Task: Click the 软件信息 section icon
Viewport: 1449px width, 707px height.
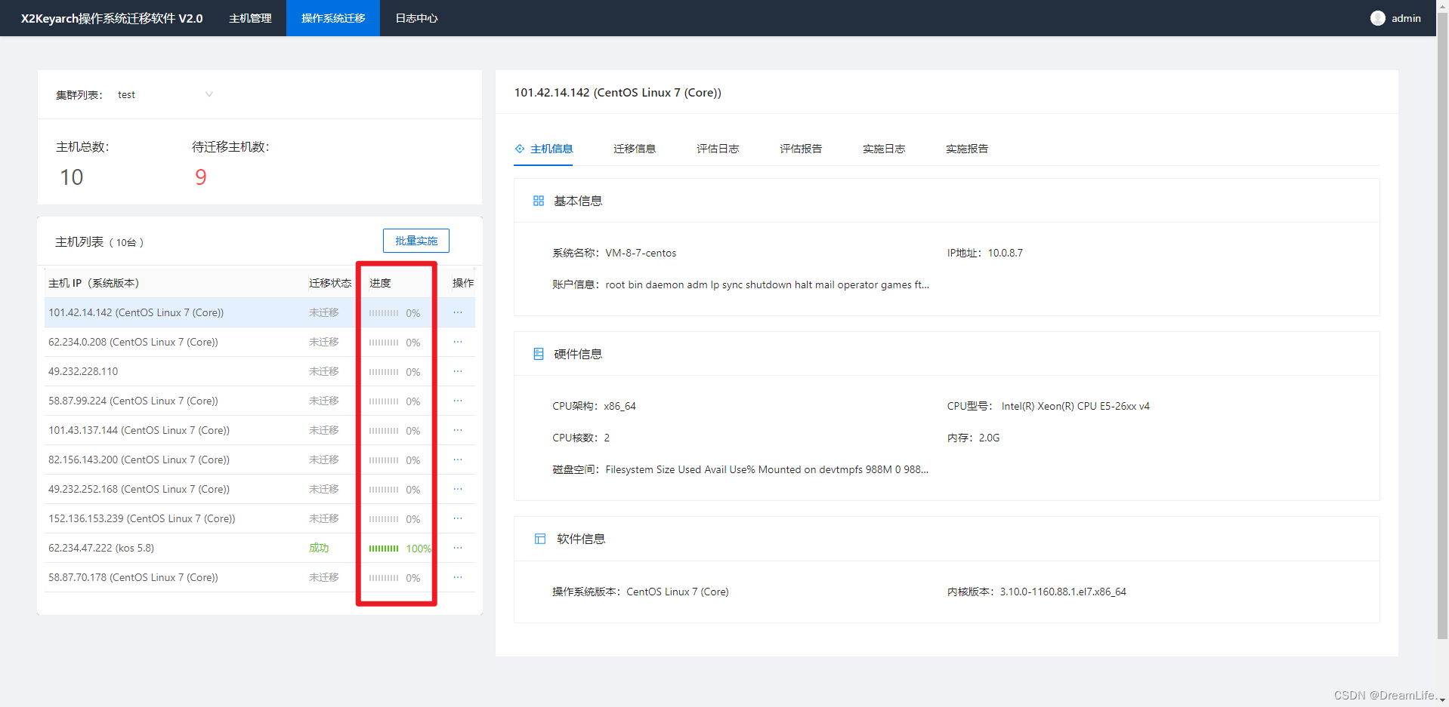Action: (540, 539)
